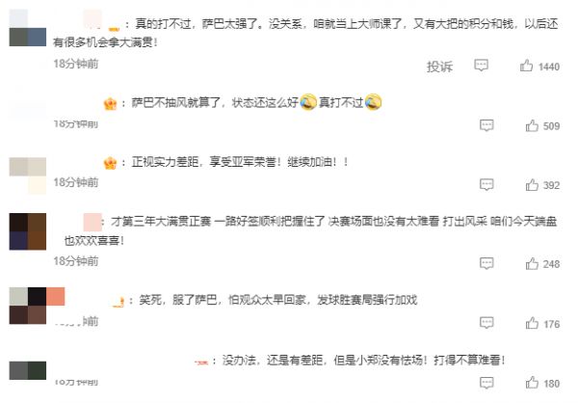Open avatar of the last commenter
The height and width of the screenshot is (403, 578).
[x=28, y=370]
